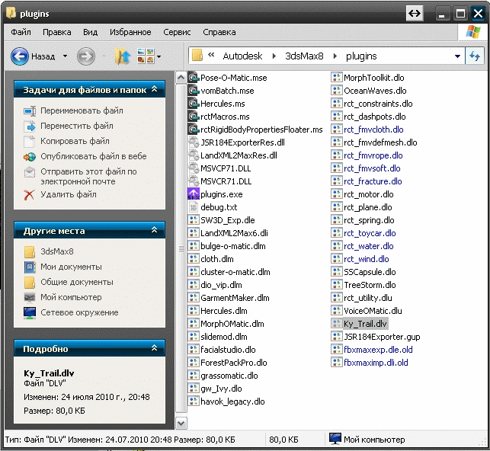Select file rctRigidBodyPropertiesFloater.ms
Viewport: 490px width, 451px height.
261,130
